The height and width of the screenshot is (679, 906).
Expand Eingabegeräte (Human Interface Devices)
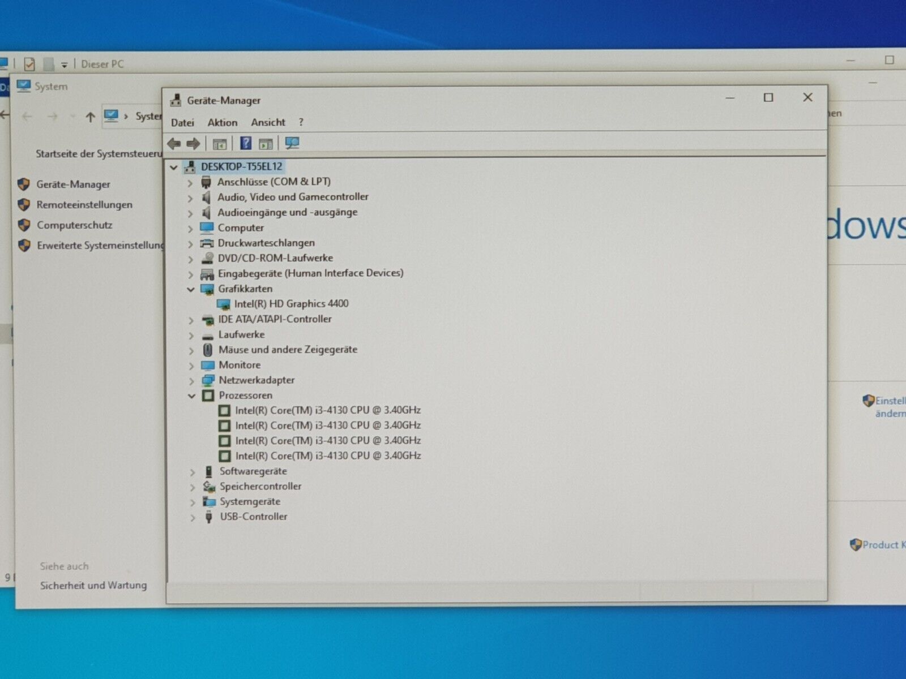(x=190, y=274)
